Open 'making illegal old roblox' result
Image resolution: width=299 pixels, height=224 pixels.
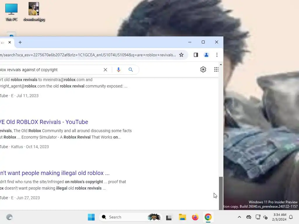coord(55,173)
